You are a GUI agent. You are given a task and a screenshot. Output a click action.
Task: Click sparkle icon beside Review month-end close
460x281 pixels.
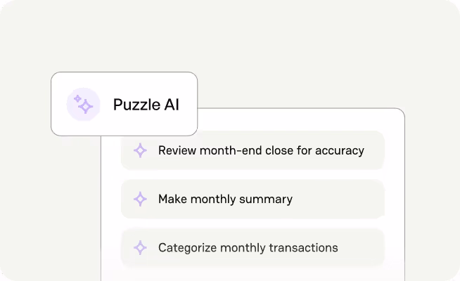coord(140,150)
